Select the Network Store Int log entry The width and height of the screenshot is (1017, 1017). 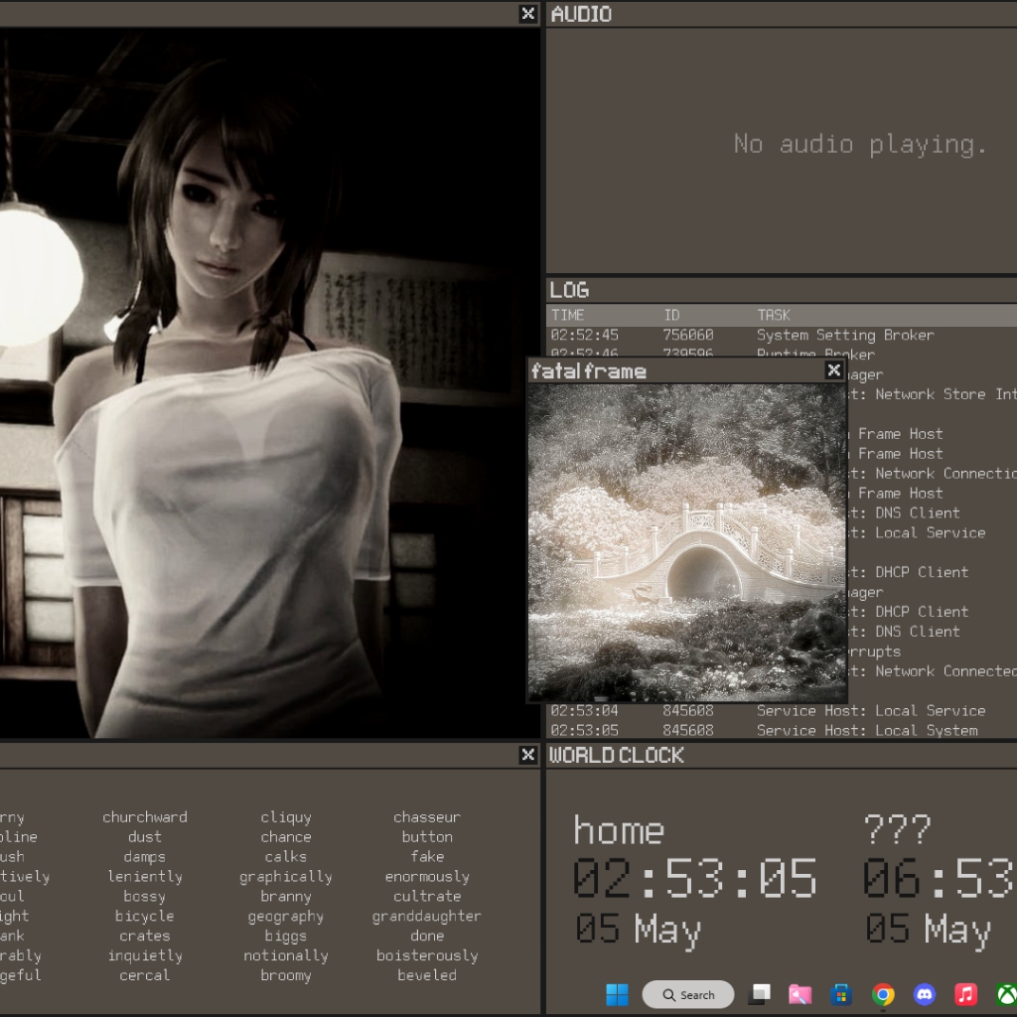click(x=932, y=394)
